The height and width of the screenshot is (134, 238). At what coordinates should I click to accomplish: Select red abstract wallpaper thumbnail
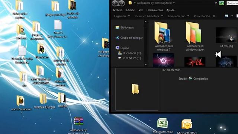pyautogui.click(x=195, y=61)
